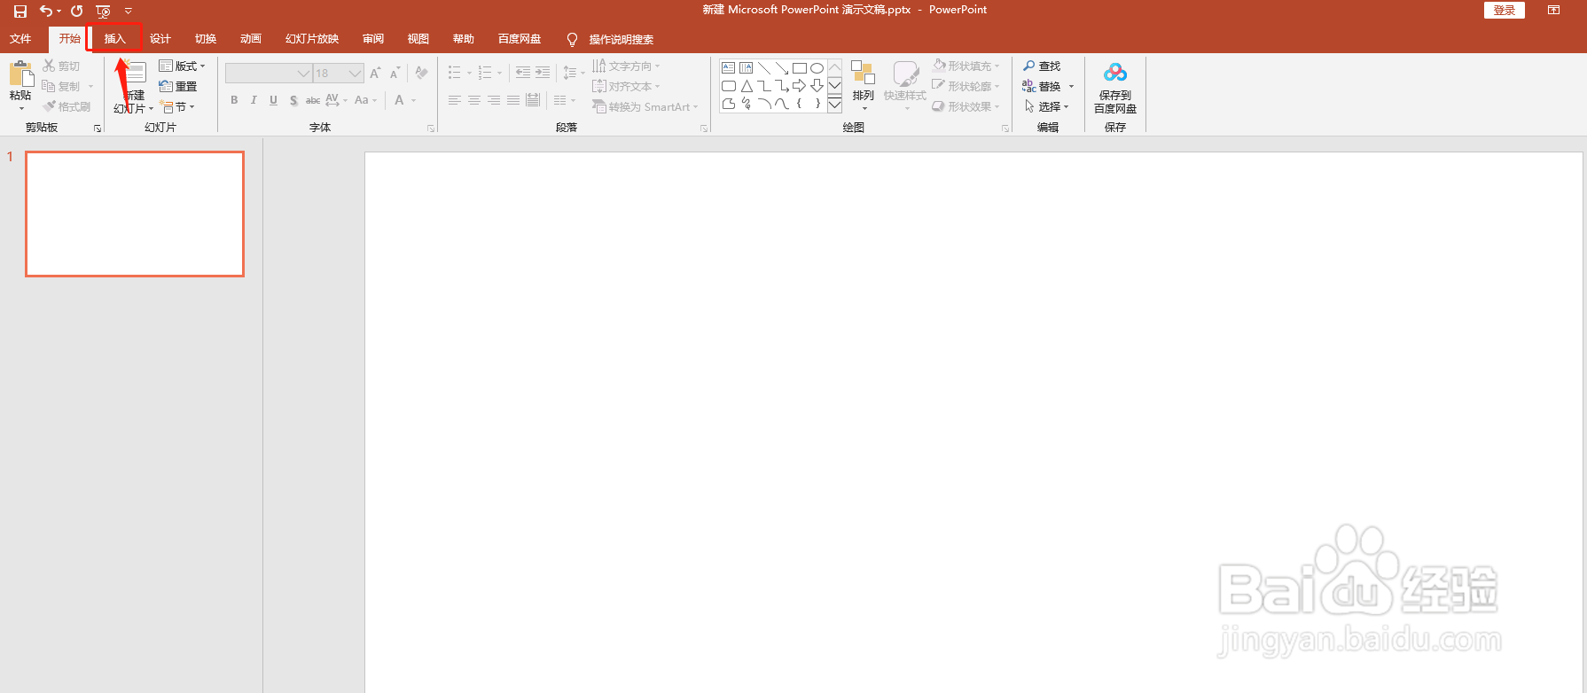Image resolution: width=1587 pixels, height=693 pixels.
Task: Toggle text Shadow formatting
Action: click(x=293, y=100)
